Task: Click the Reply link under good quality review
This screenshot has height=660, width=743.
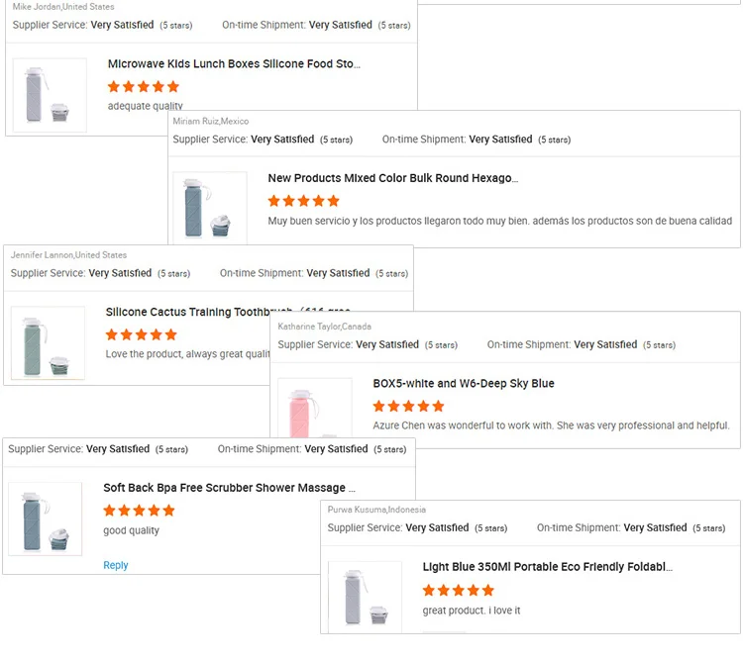Action: click(x=116, y=566)
